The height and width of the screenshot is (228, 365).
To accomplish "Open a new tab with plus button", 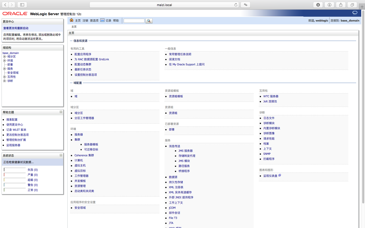I will [x=362, y=7].
